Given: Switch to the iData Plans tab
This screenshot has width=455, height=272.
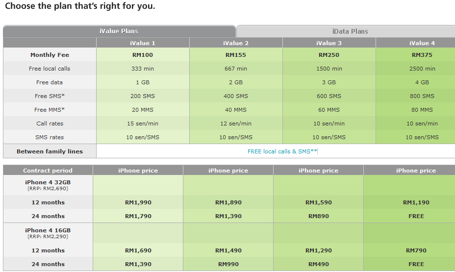Looking at the screenshot, I should [346, 31].
